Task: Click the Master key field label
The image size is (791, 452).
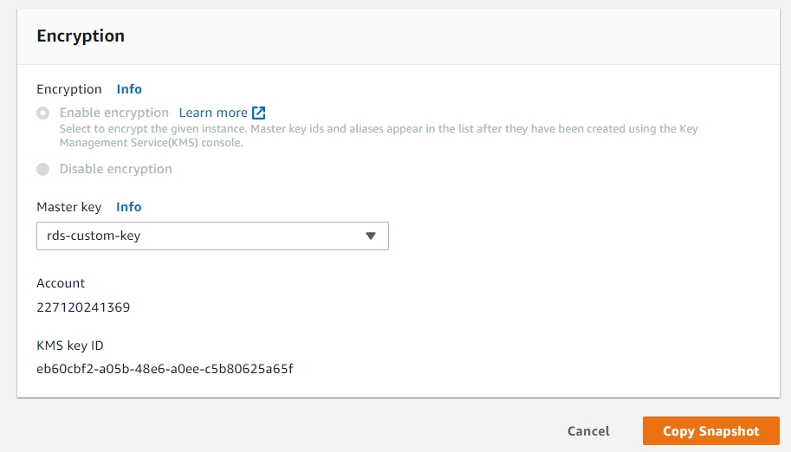Action: pos(68,207)
